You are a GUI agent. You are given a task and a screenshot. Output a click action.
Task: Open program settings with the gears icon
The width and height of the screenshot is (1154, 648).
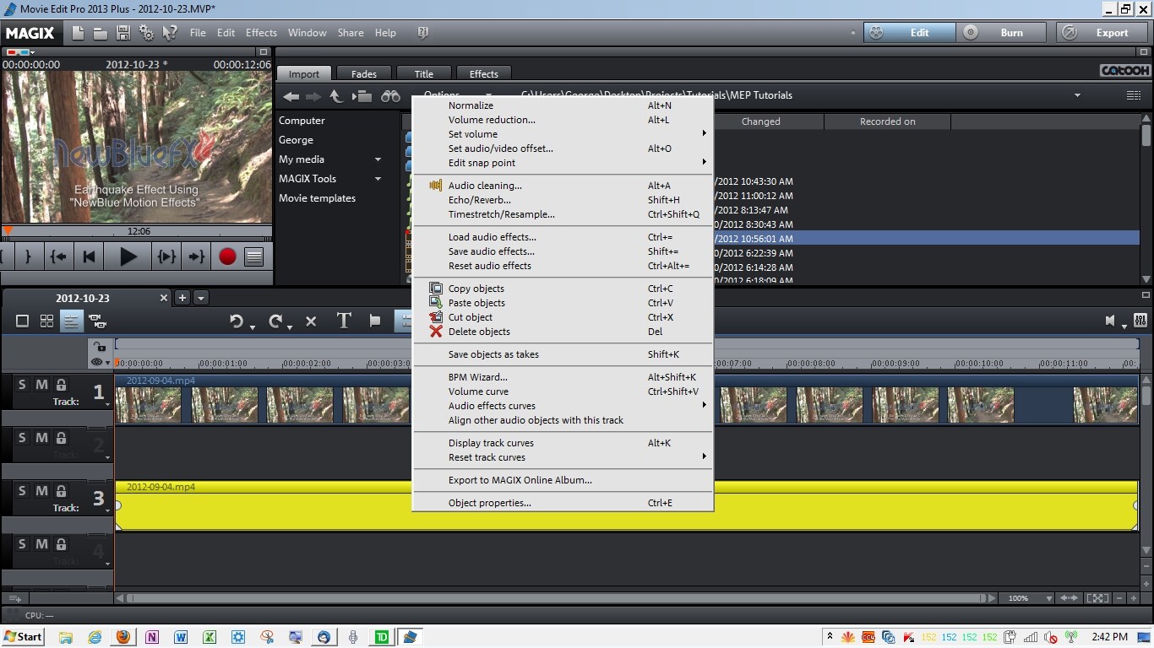(147, 33)
